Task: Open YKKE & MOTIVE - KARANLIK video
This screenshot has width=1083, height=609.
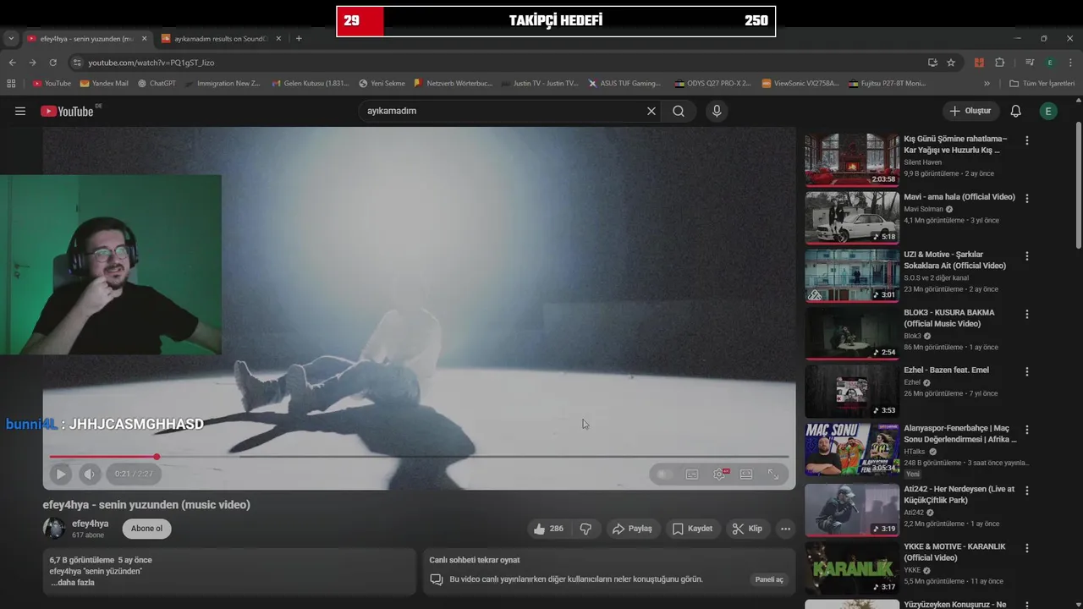Action: tap(955, 552)
